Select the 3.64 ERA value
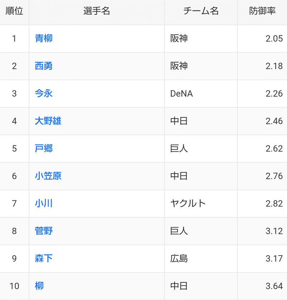Image resolution: width=287 pixels, height=300 pixels. point(274,286)
